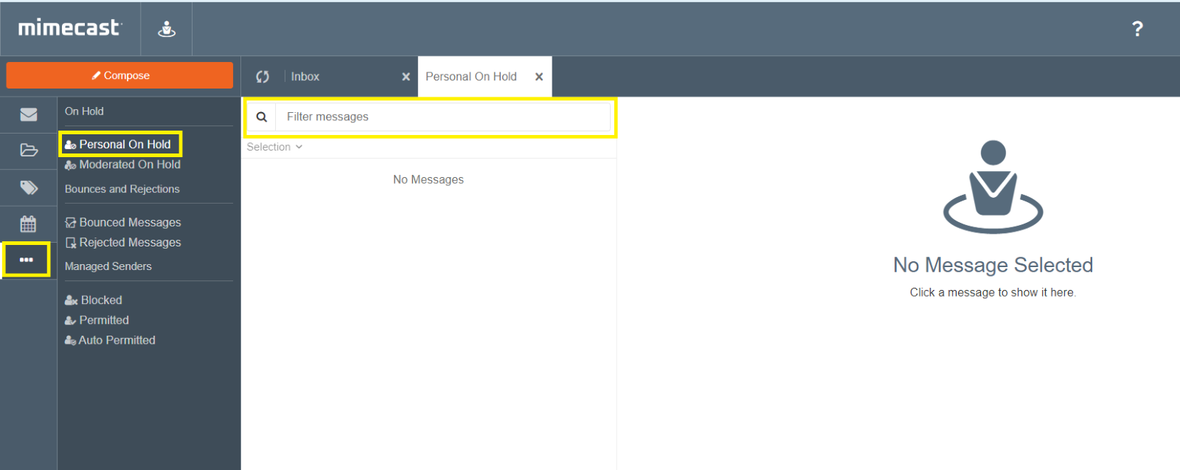Click the Permitted user icon
This screenshot has width=1180, height=470.
[x=70, y=320]
